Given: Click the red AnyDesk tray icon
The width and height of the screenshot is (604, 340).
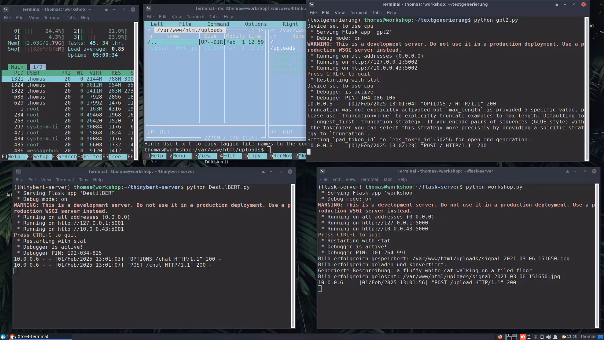Looking at the screenshot, I should click(x=523, y=337).
